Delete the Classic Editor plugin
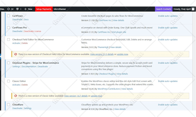 point(24,85)
